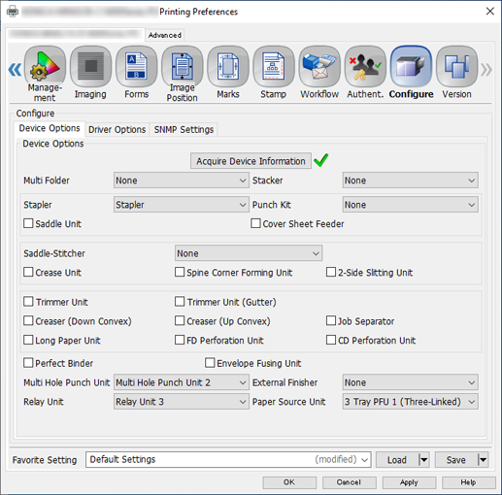
Task: Tick the Trimmer Unit (Gutter) checkbox
Action: coord(180,302)
